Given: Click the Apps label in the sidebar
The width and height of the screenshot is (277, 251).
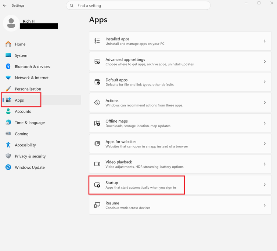Looking at the screenshot, I should [x=19, y=100].
